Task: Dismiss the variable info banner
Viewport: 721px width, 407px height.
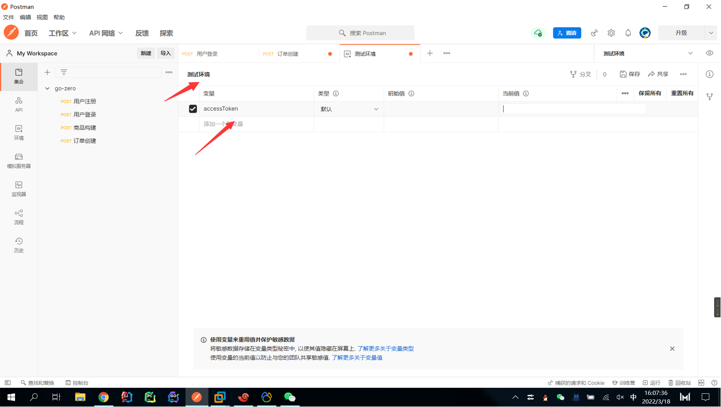Action: point(672,349)
